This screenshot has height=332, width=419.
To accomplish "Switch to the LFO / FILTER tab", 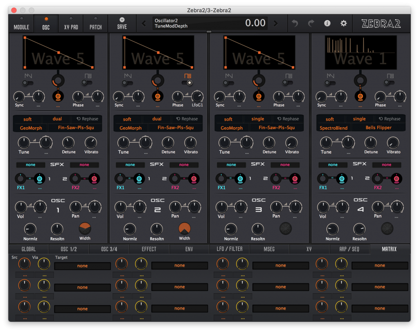I will pos(229,249).
